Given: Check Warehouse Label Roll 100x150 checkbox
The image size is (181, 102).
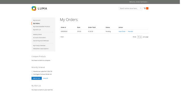Looking at the screenshot, I should pyautogui.click(x=32, y=71).
